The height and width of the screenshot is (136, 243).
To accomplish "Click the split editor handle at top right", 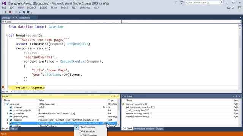I will click(240, 25).
